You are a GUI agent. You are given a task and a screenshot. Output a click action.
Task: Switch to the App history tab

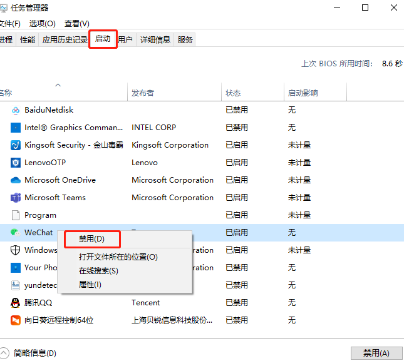pos(65,39)
